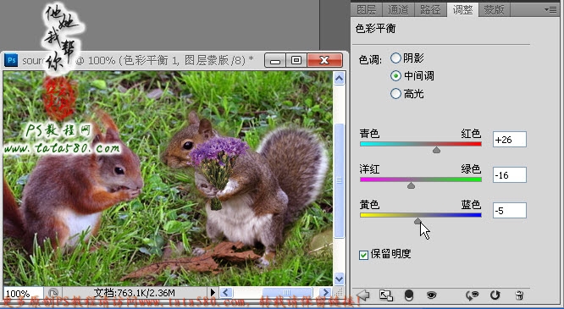Click the horizontal scrollbar thumb
The width and height of the screenshot is (564, 309).
287,292
